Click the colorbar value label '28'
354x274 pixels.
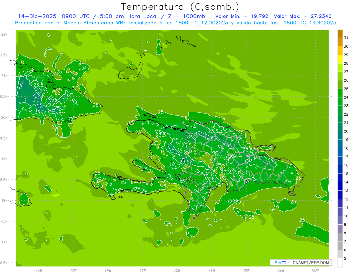[346, 63]
